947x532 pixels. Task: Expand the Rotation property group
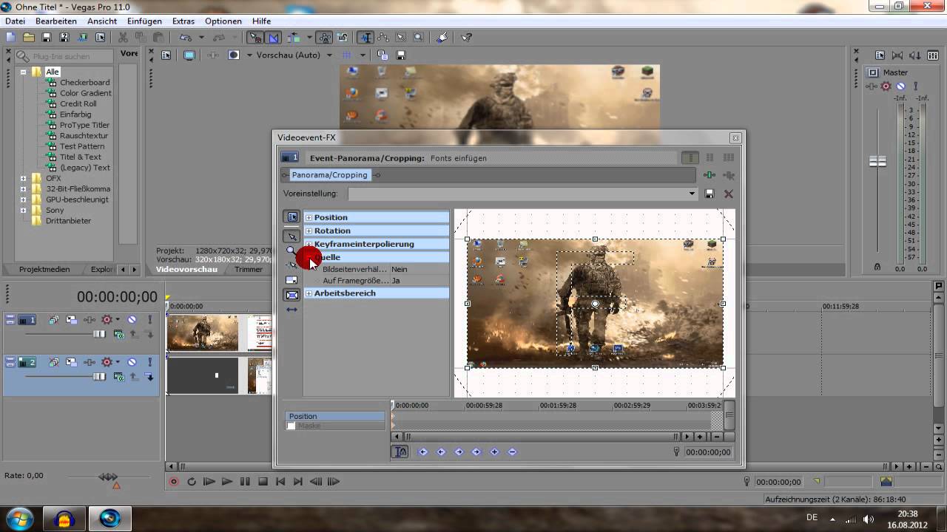309,231
